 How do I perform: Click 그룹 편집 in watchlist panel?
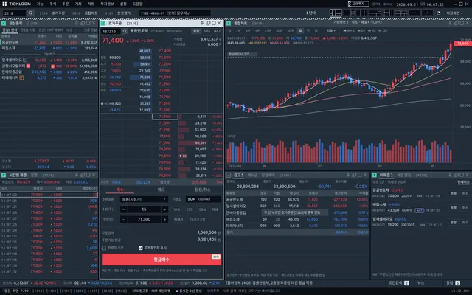90,30
